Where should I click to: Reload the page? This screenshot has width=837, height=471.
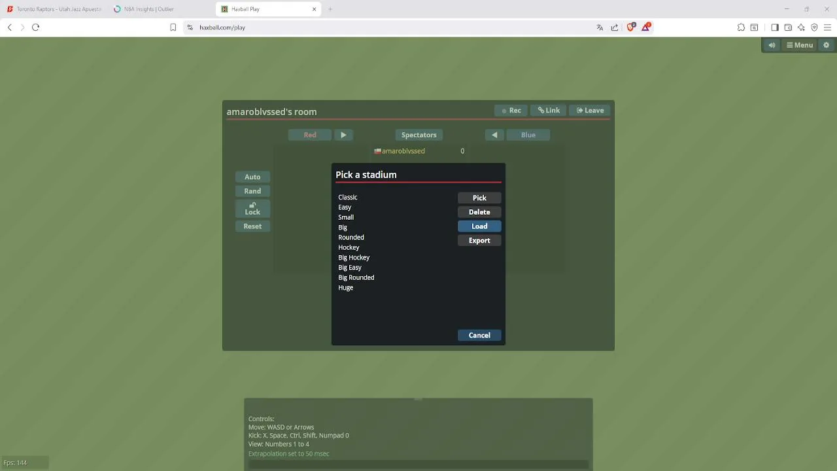36,27
